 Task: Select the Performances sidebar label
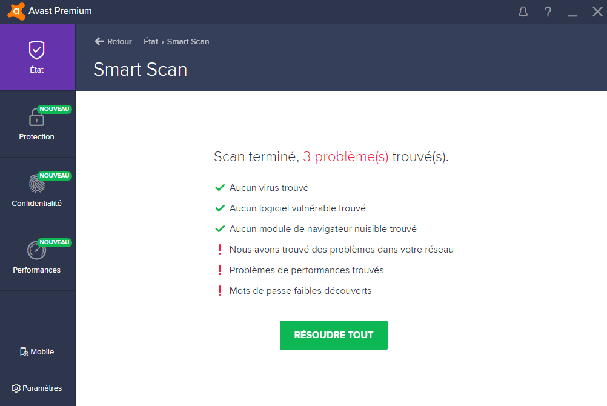click(x=36, y=270)
